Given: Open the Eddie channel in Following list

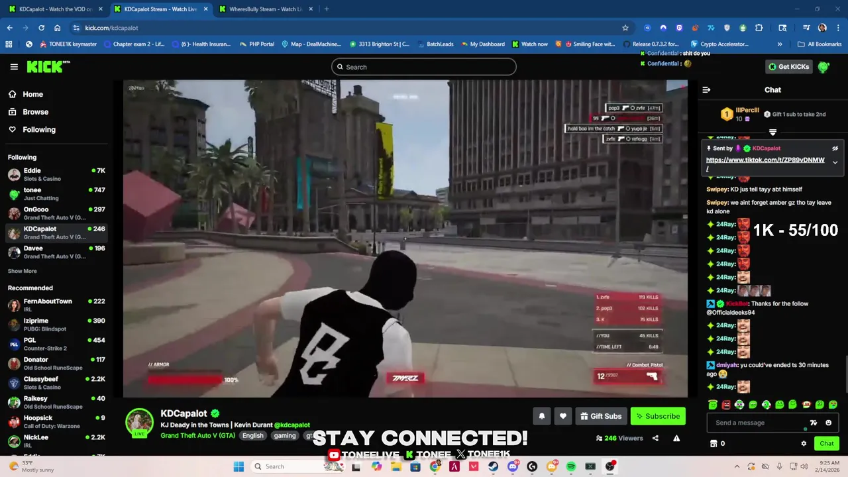Looking at the screenshot, I should [x=56, y=175].
